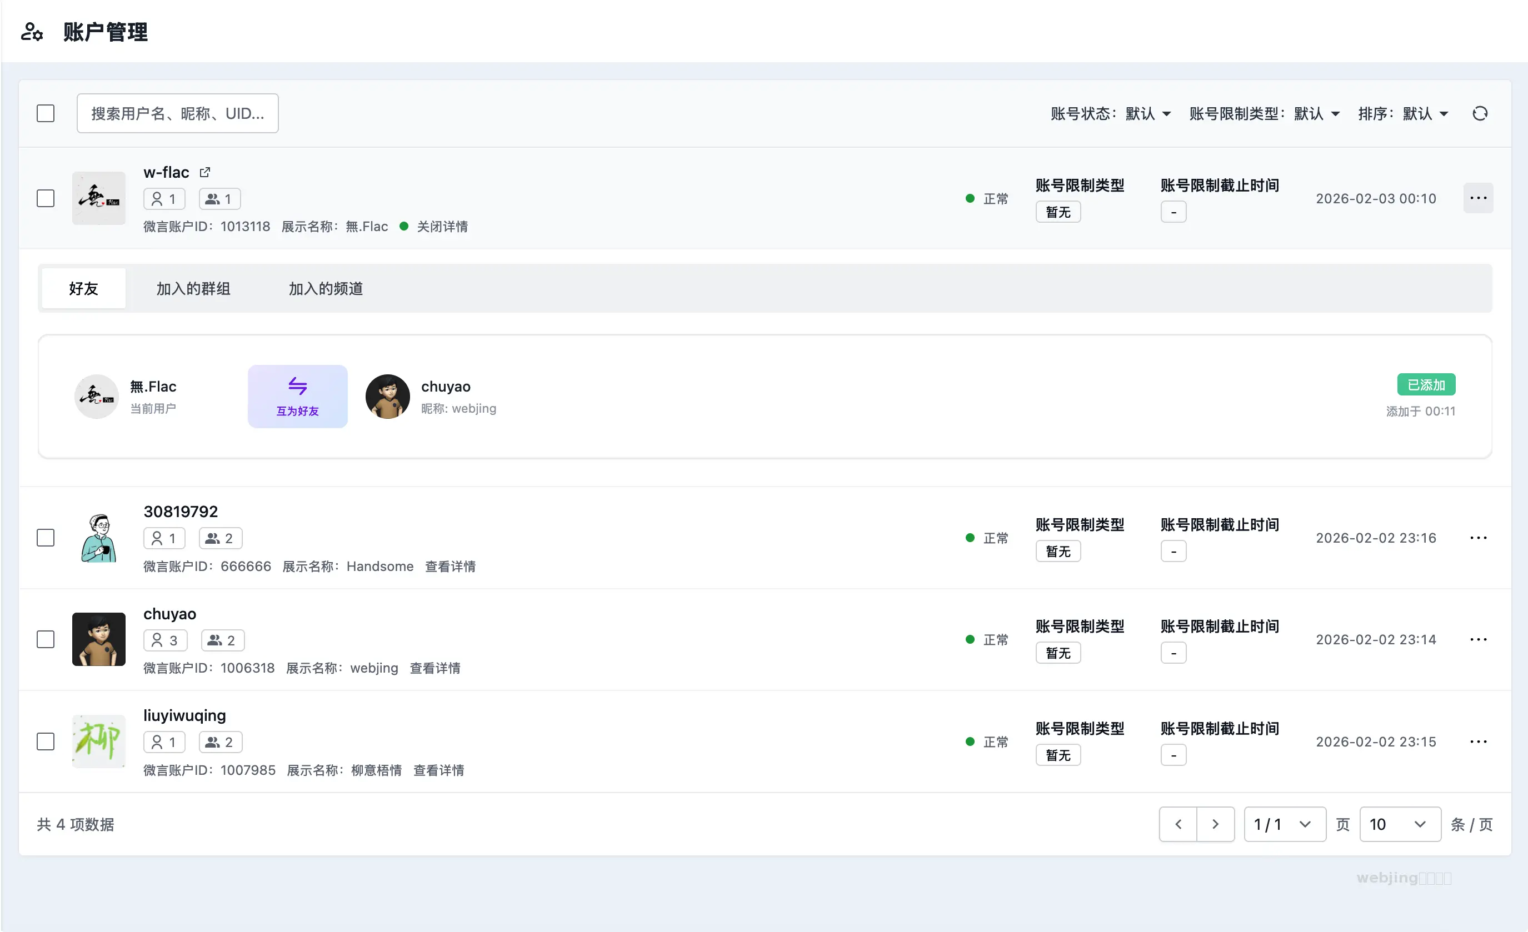Click the refresh icon in the filter bar
1528x932 pixels.
(x=1480, y=113)
